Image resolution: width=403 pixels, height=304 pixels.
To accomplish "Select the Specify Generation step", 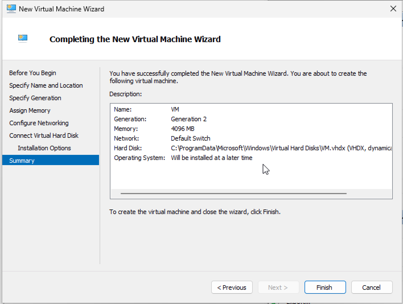I will tap(35, 98).
